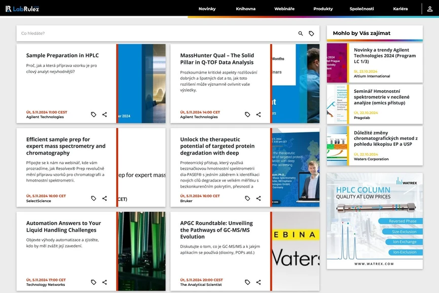Viewport: 439px width, 293px height.
Task: Share the Automation Answers webinar
Action: click(104, 282)
